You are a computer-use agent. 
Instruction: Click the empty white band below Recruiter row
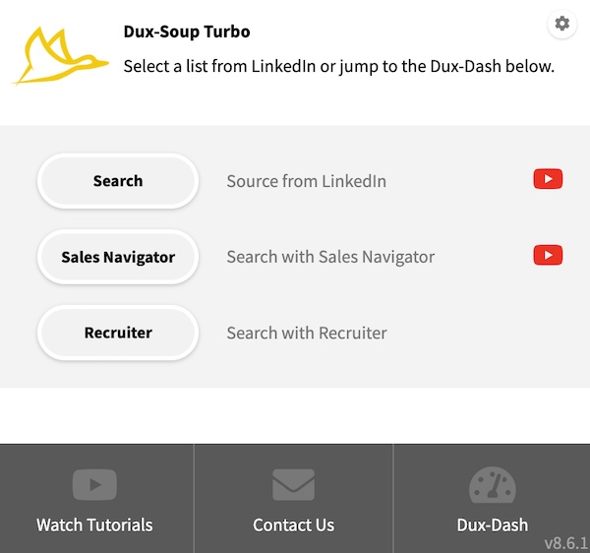click(x=295, y=415)
